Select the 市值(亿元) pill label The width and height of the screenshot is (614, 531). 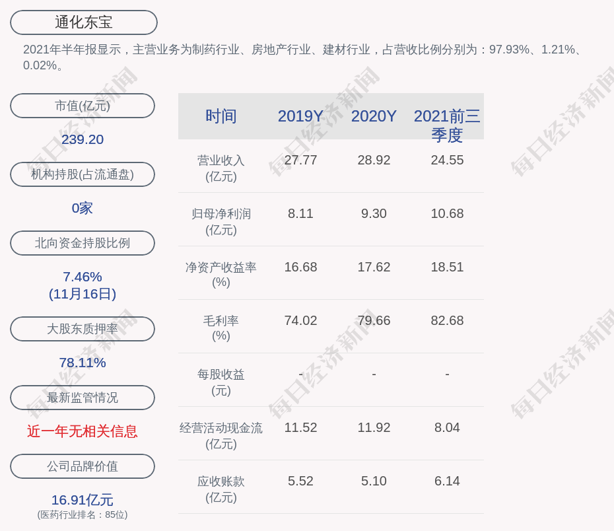[82, 106]
